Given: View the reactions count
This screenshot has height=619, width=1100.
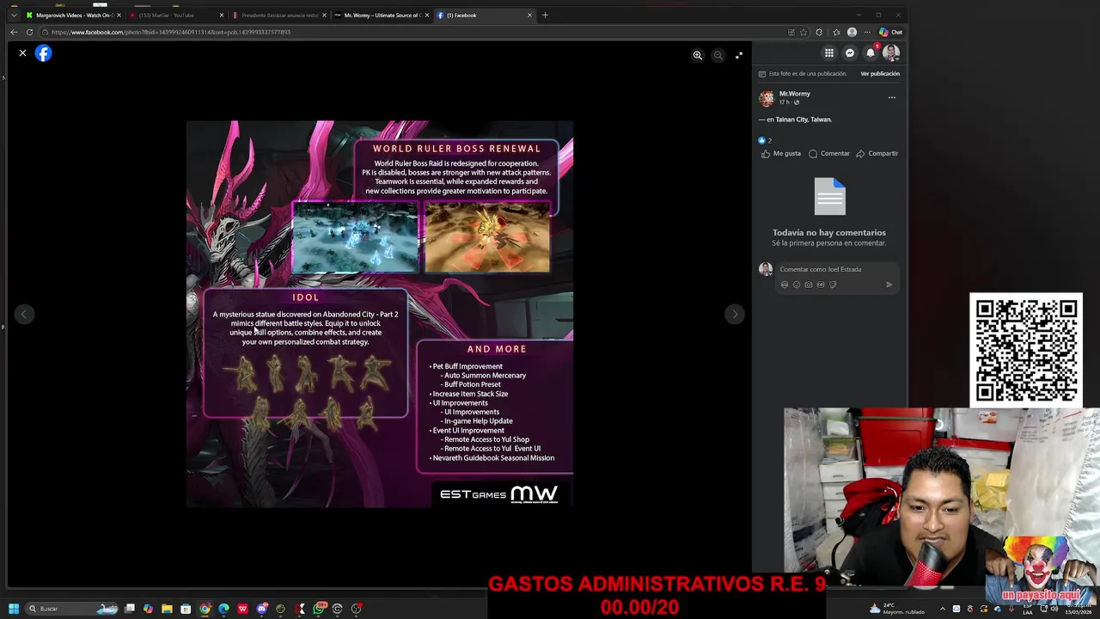Looking at the screenshot, I should (765, 140).
